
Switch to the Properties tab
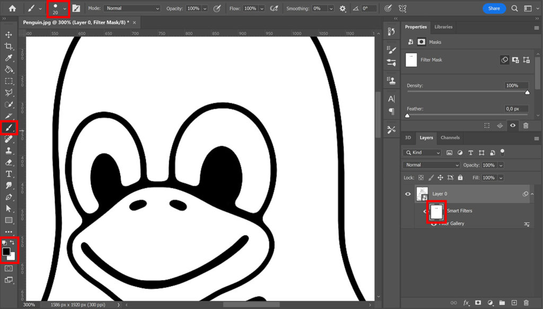[416, 27]
